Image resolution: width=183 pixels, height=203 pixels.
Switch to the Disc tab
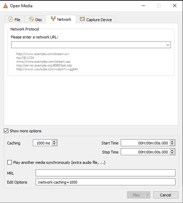pyautogui.click(x=35, y=19)
